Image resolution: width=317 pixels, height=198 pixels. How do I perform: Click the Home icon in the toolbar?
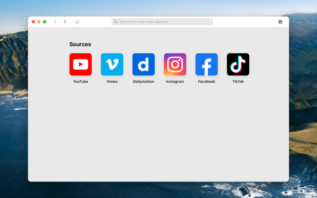77,22
